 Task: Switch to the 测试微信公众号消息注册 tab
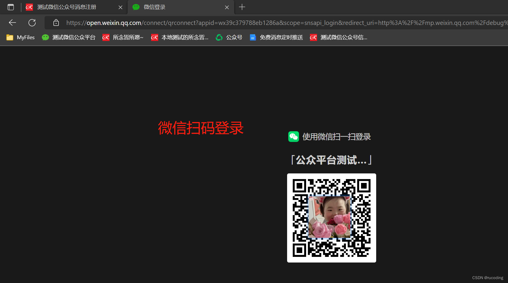coord(74,7)
